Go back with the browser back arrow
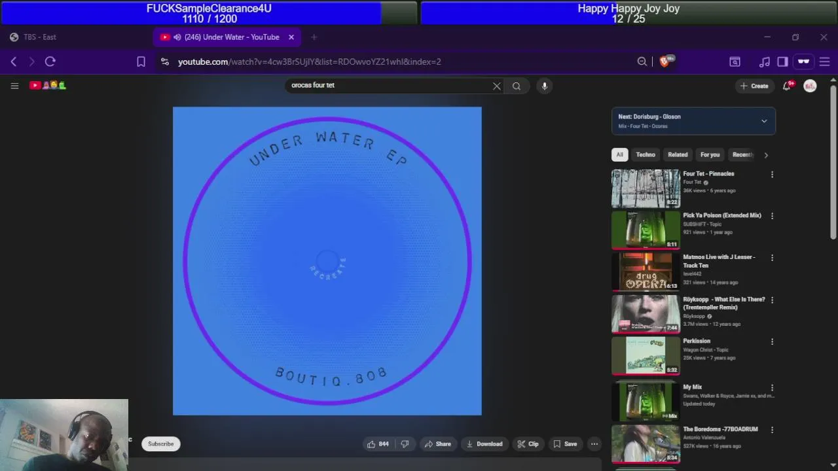This screenshot has width=838, height=471. pyautogui.click(x=14, y=61)
